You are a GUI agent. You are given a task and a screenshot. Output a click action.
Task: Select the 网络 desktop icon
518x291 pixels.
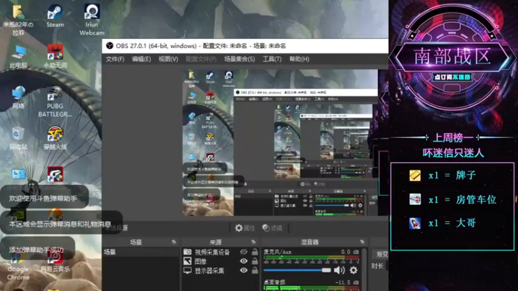[19, 98]
